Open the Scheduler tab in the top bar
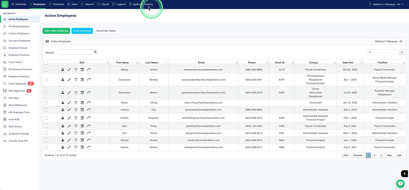Screen dimensions: 409x190 19,4
